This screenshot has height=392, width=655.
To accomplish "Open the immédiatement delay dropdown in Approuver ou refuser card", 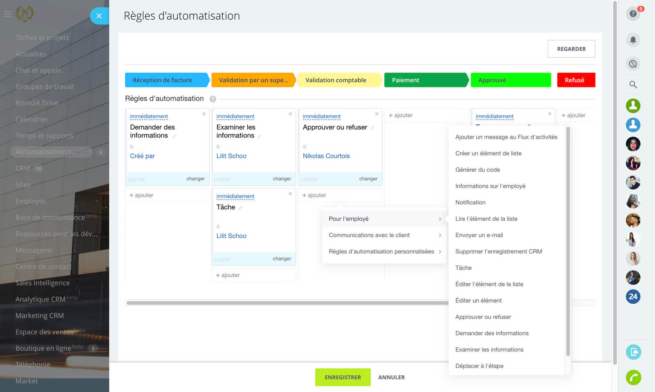I will (321, 116).
